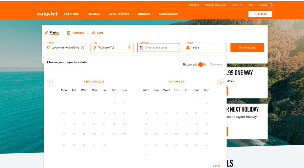
Task: Expand the Flight Info menu
Action: [x=73, y=14]
